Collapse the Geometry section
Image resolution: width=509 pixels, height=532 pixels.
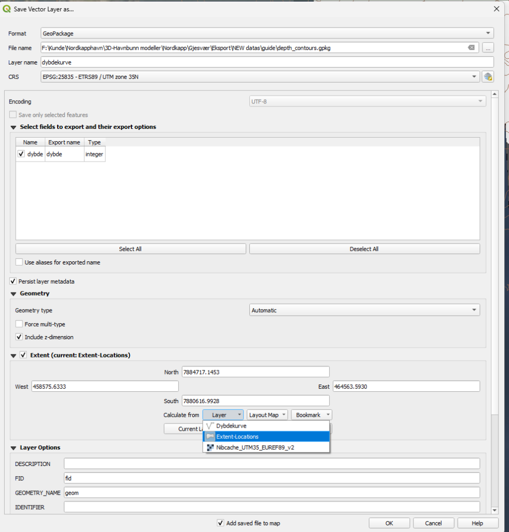(x=13, y=294)
